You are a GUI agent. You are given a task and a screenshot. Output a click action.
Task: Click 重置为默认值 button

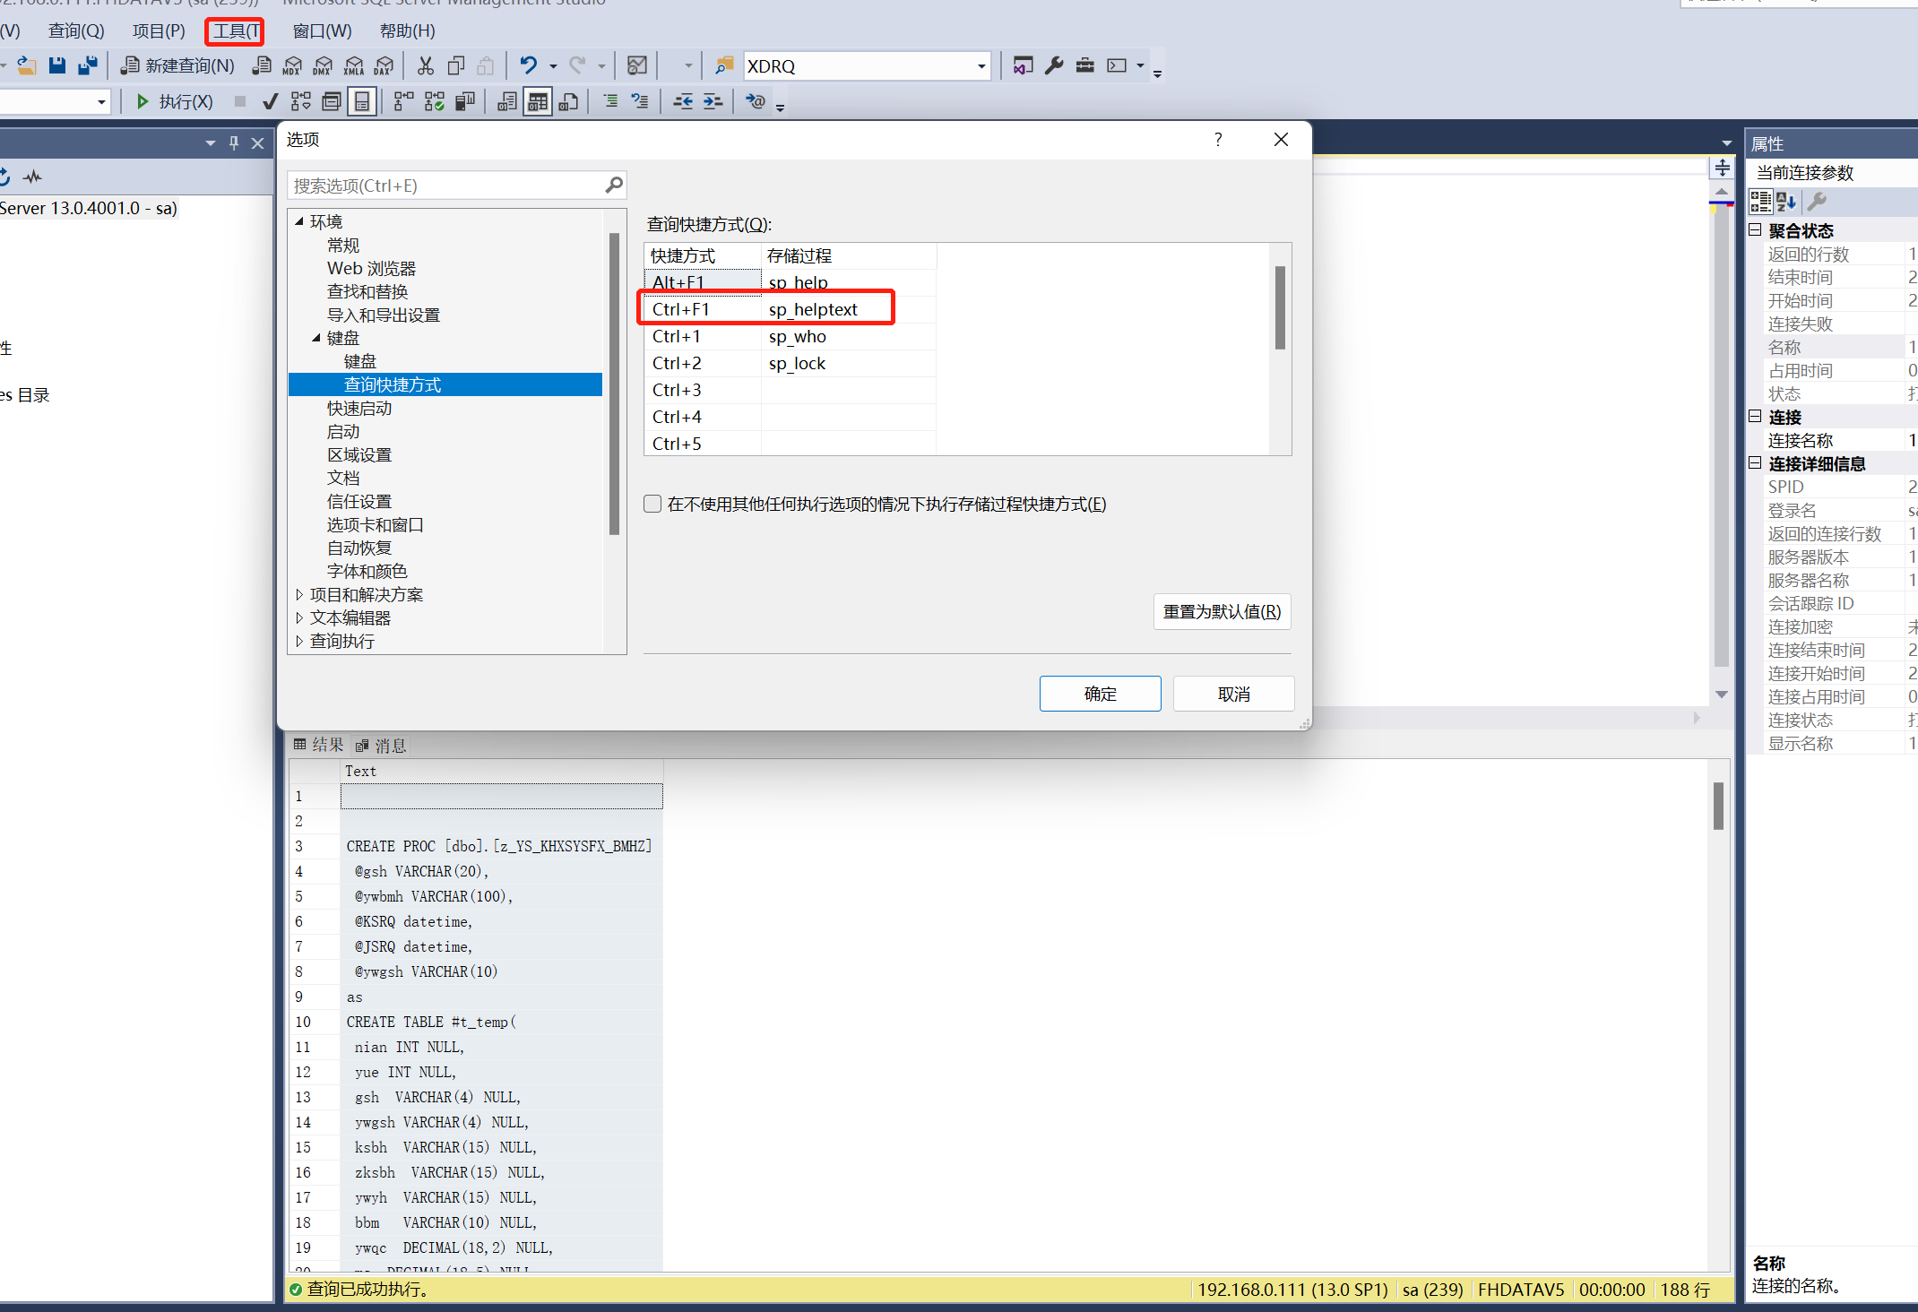(1222, 611)
